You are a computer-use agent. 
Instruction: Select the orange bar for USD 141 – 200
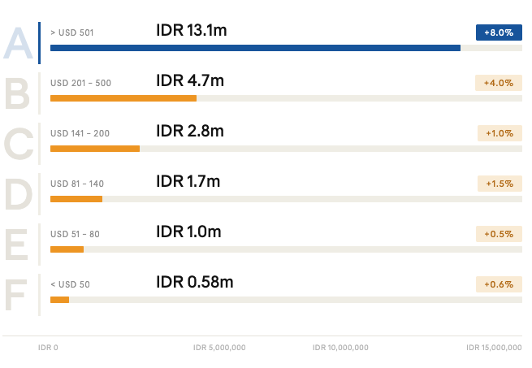tap(95, 149)
